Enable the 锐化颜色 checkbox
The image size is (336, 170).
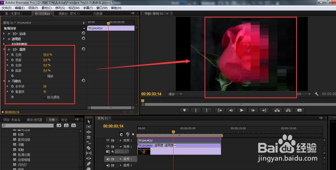point(45,97)
